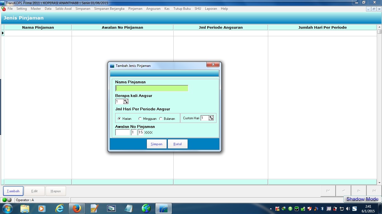The width and height of the screenshot is (382, 214).
Task: Click the empty Awalan No Pinjaman prefix field
Action: pos(122,132)
